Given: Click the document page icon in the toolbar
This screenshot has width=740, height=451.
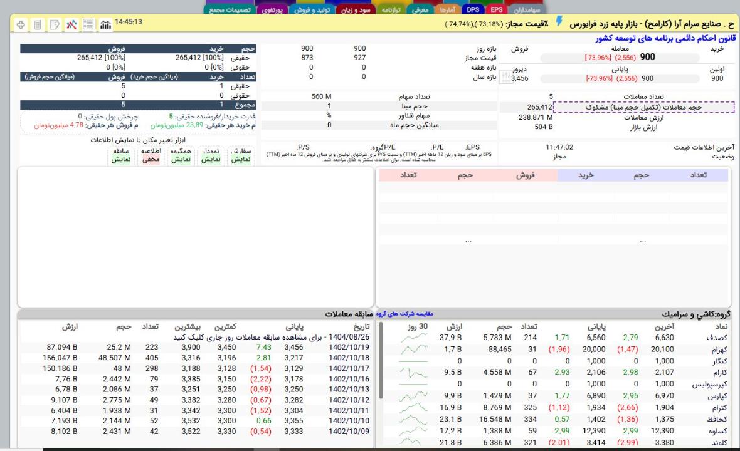Looking at the screenshot, I should [x=37, y=25].
